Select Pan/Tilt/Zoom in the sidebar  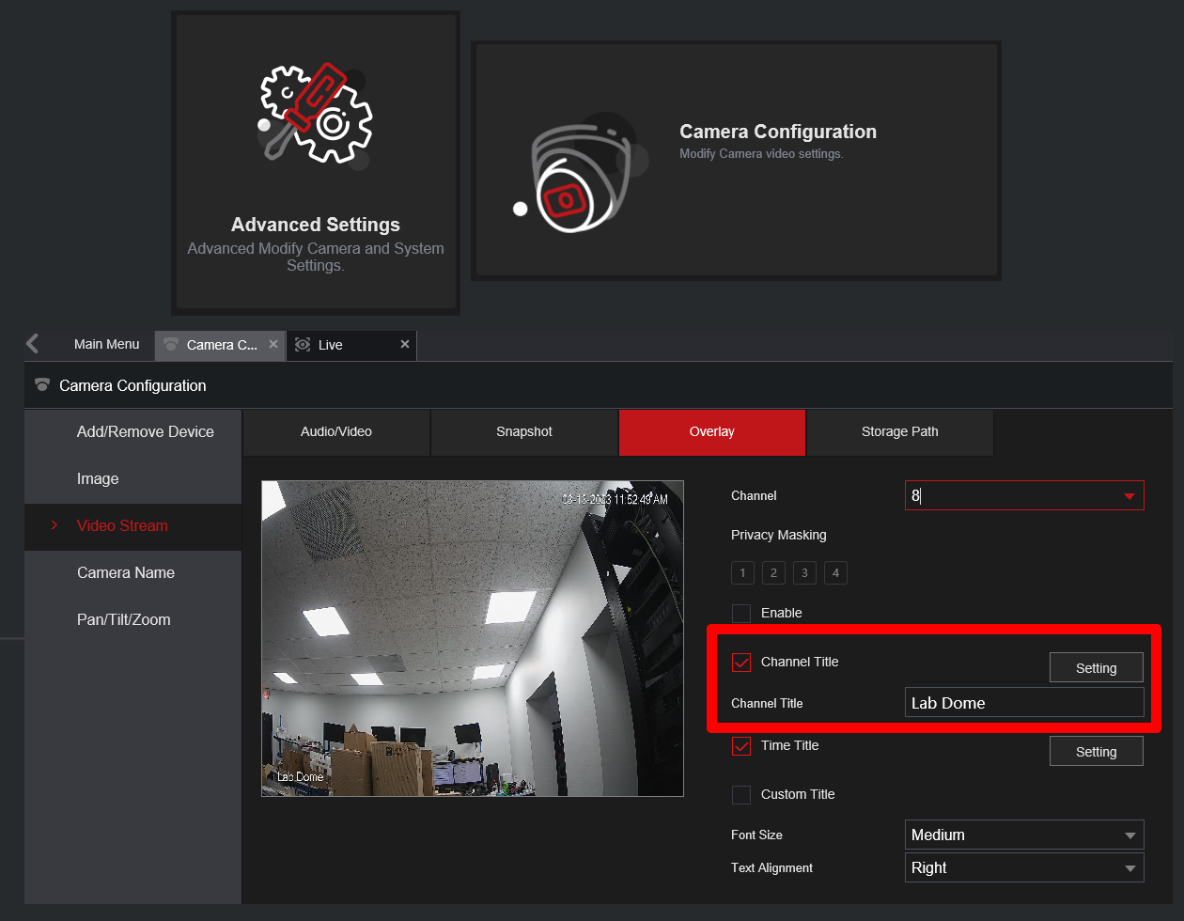[123, 619]
